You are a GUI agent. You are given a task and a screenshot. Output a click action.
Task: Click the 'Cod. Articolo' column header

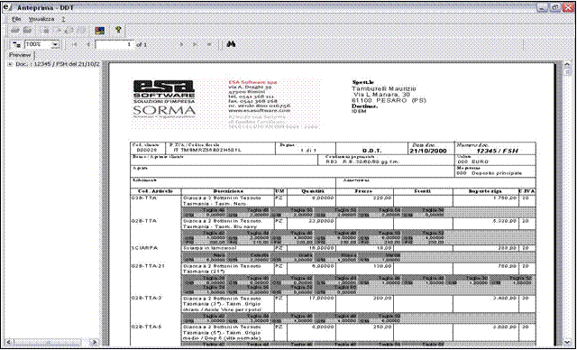pyautogui.click(x=155, y=191)
